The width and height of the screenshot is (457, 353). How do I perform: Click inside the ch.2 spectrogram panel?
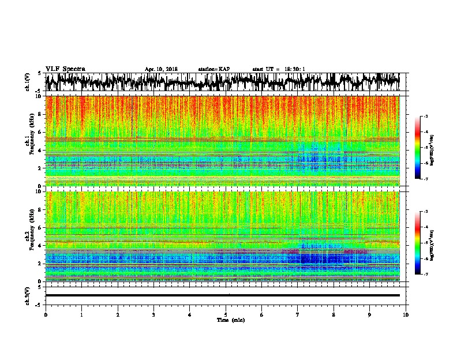point(222,236)
